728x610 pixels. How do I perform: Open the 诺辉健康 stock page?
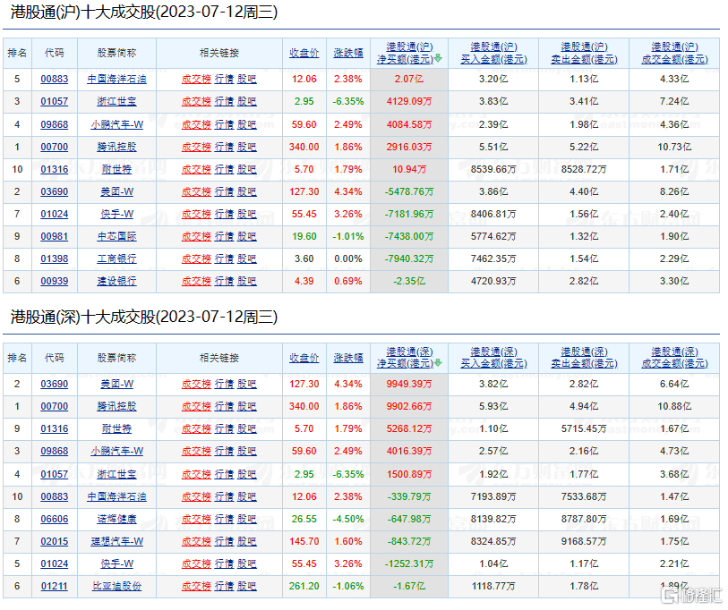[x=117, y=519]
